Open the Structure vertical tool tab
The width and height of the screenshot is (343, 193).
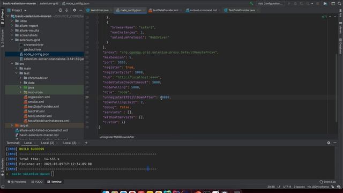(x=2, y=38)
